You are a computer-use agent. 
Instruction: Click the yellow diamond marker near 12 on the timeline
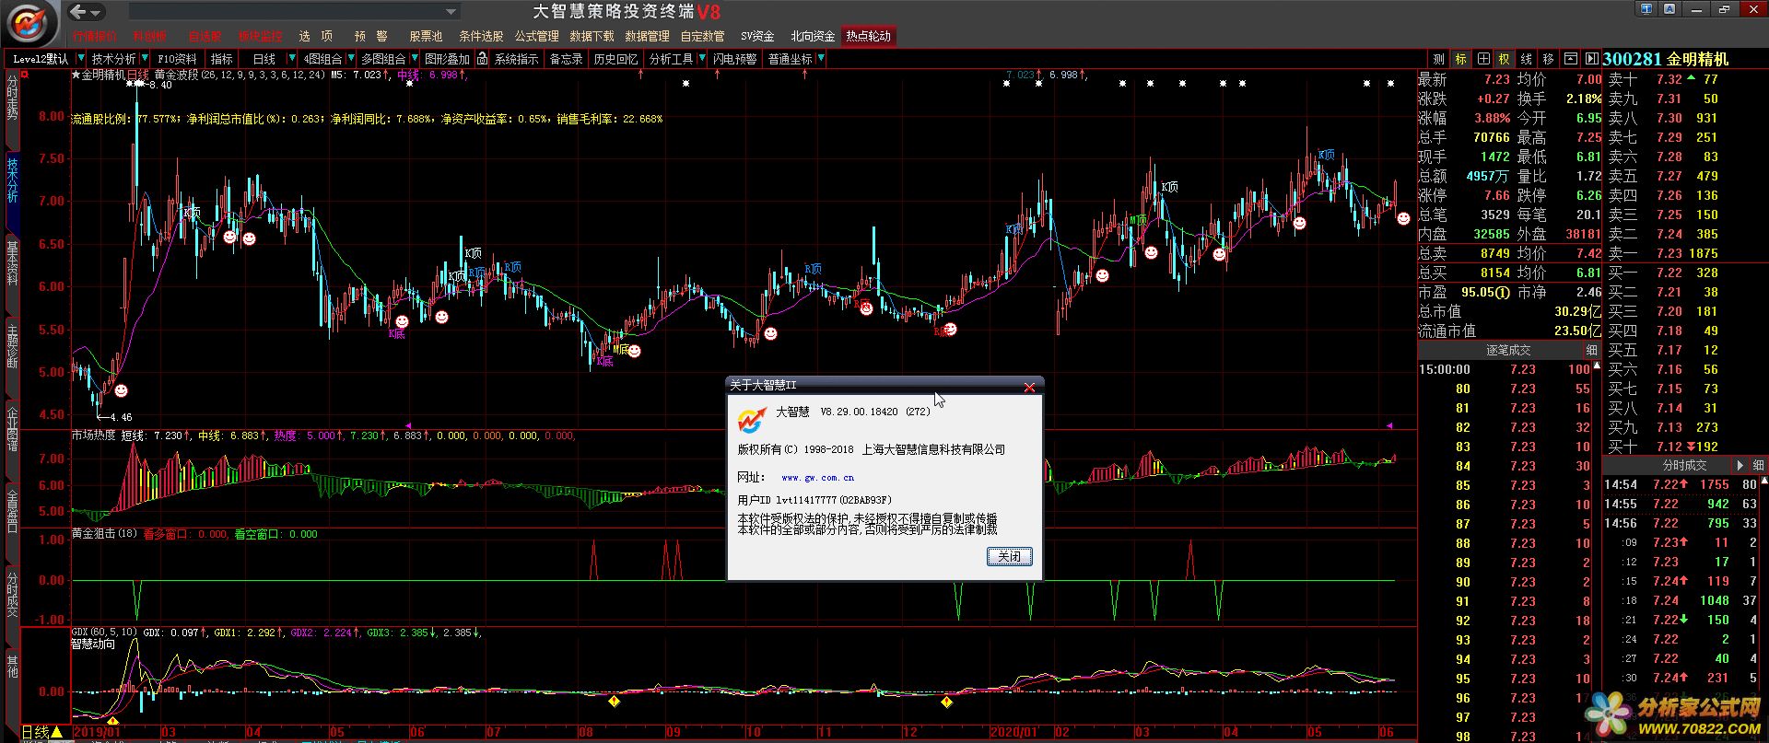click(946, 702)
